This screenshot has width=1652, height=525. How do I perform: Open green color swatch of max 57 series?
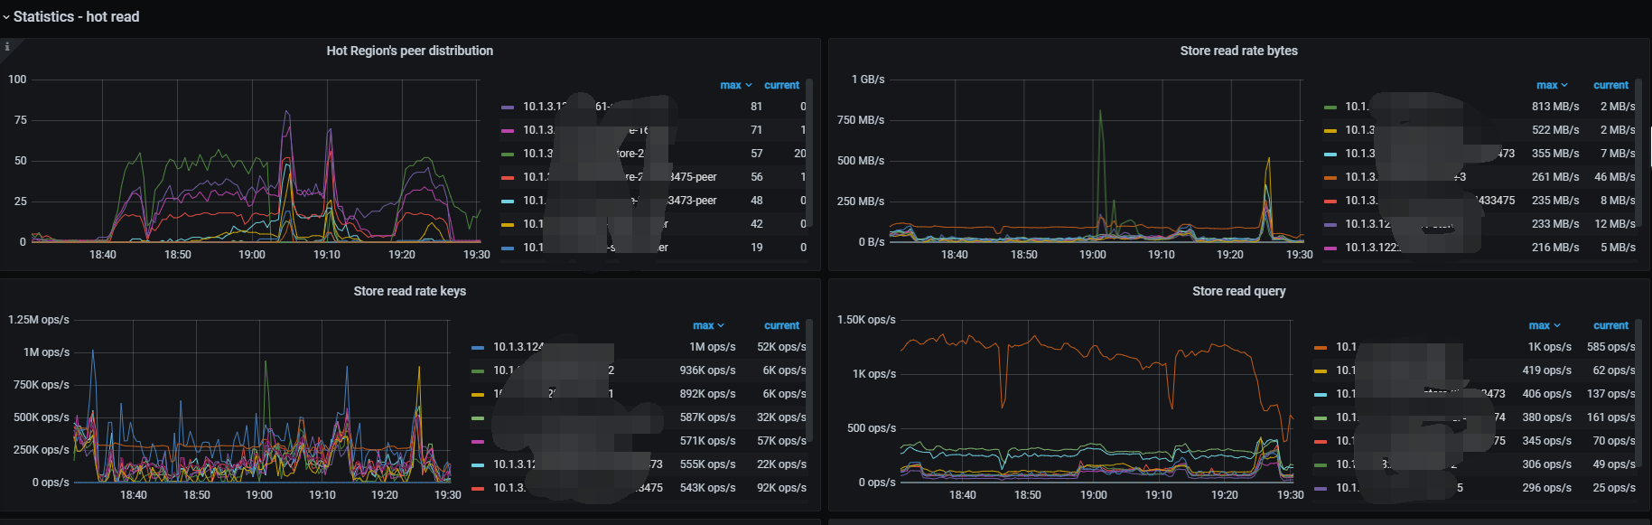(x=508, y=154)
